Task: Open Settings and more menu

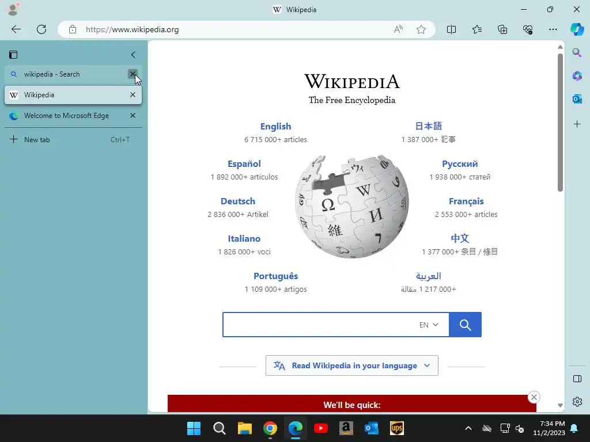Action: (x=553, y=29)
